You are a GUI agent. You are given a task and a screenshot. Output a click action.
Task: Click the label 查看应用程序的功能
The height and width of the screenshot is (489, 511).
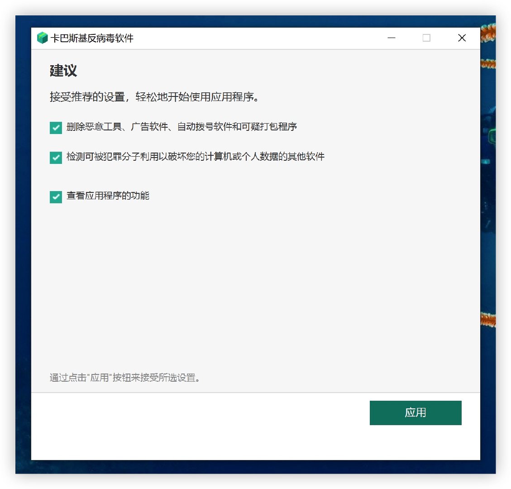coord(108,196)
